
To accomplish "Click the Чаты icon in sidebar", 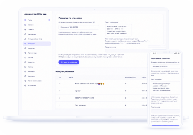I will [x=25, y=20].
